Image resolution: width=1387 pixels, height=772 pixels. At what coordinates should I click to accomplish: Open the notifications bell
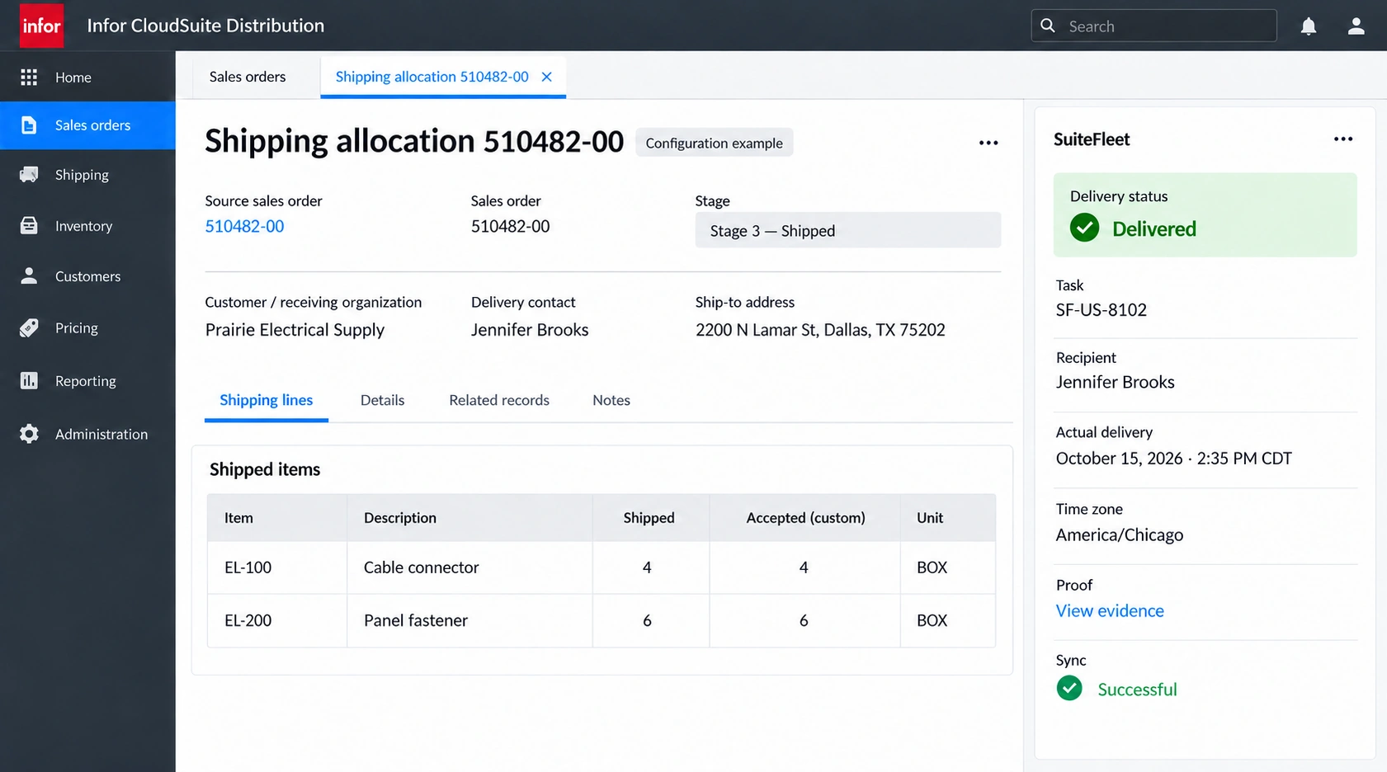tap(1309, 26)
